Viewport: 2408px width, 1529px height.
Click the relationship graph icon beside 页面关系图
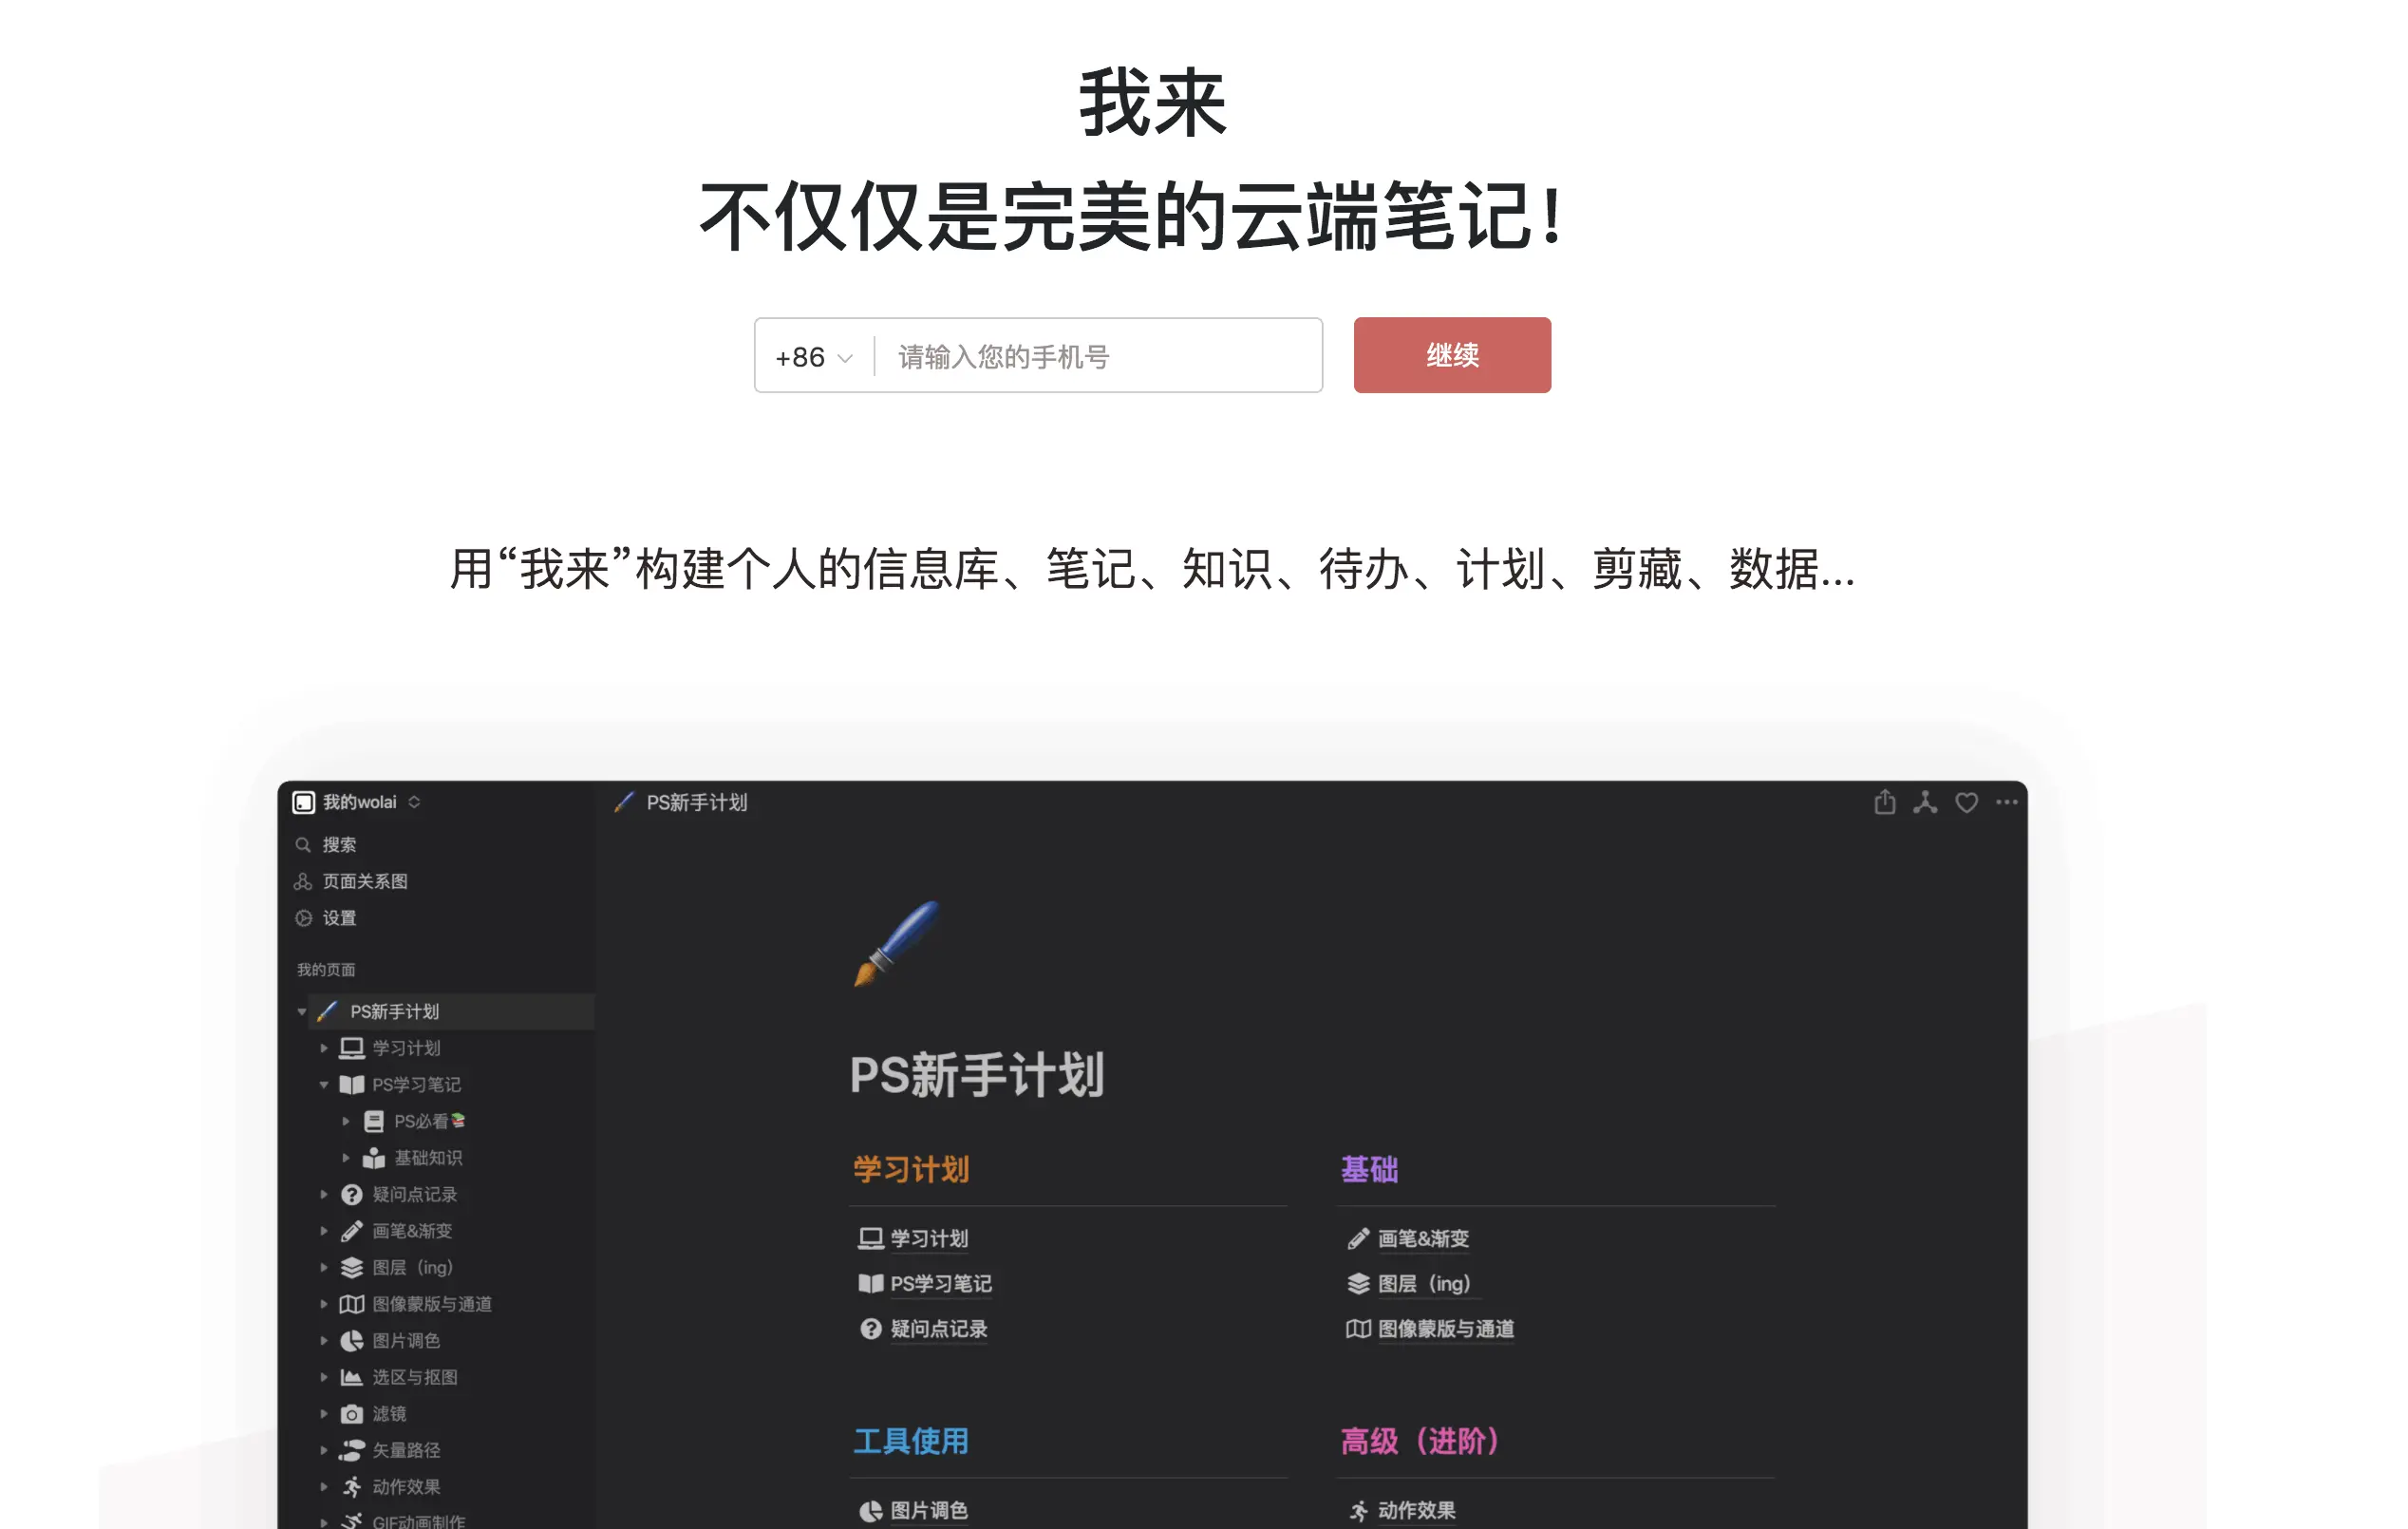[x=303, y=881]
